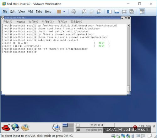Viewport: 157px width, 138px height.
Task: Open the VMware Help menu
Action: click(x=48, y=12)
